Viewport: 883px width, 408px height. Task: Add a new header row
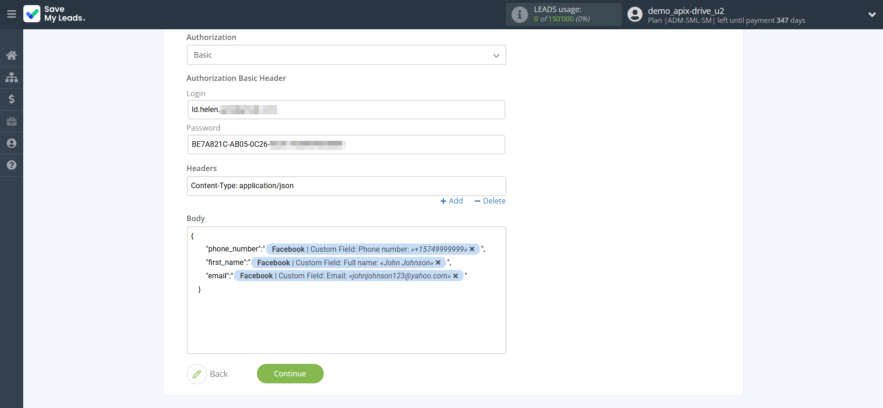click(x=451, y=201)
